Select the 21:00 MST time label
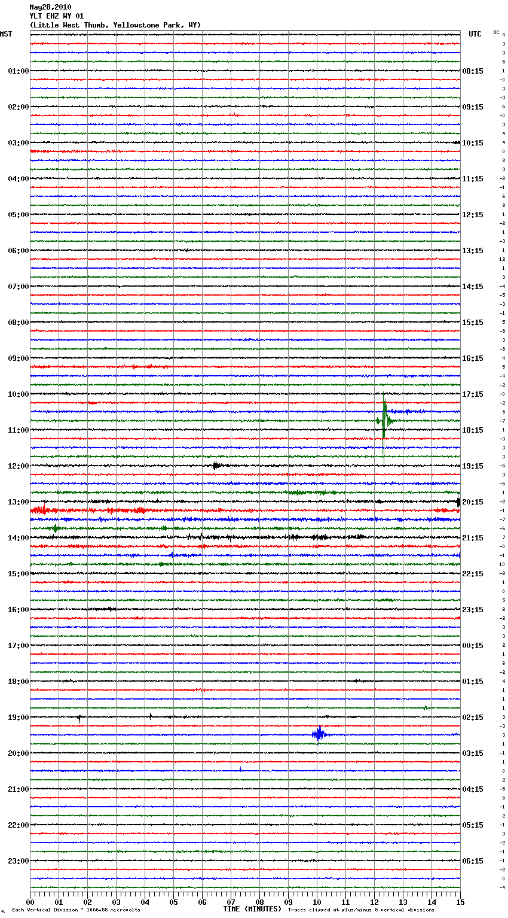This screenshot has width=508, height=918. 18,789
